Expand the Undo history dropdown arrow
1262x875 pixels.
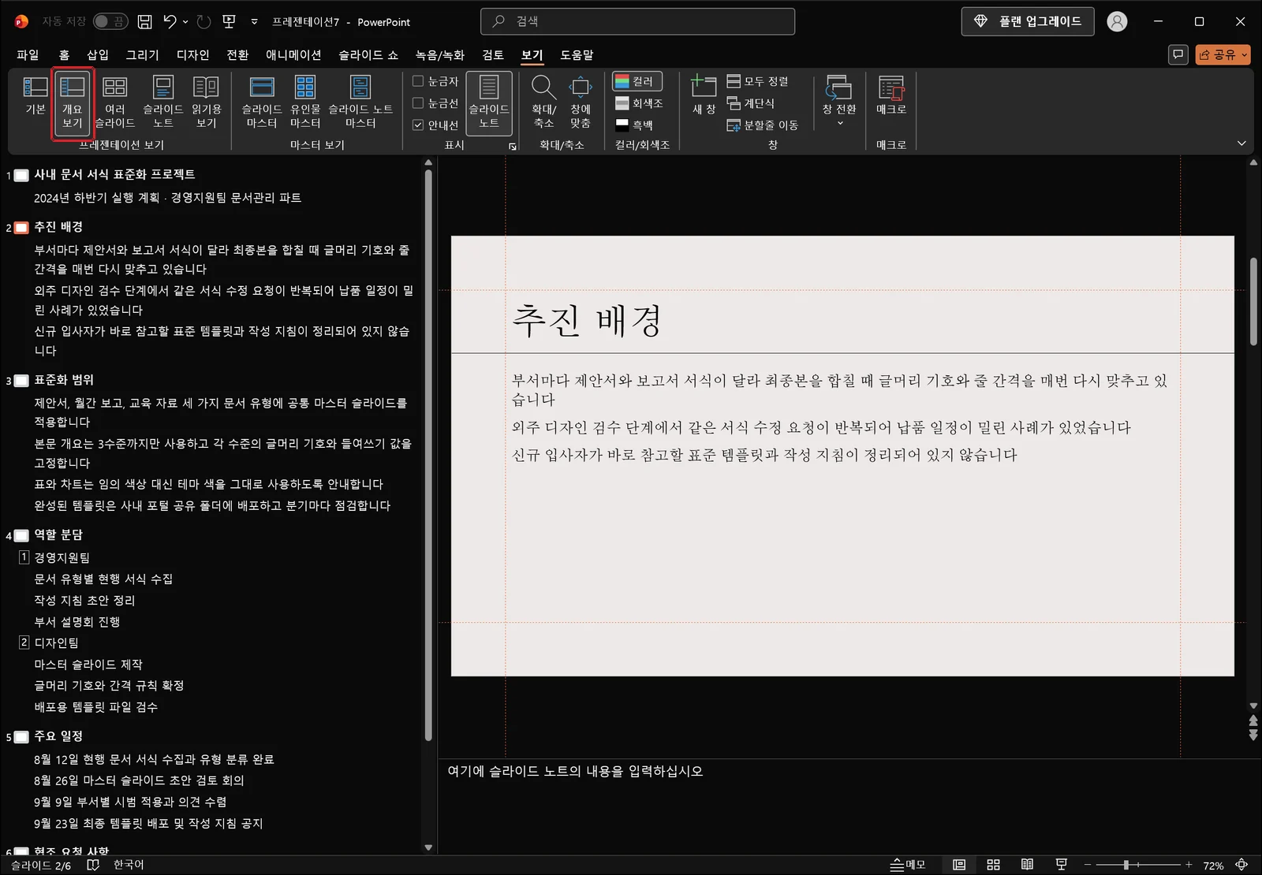185,22
